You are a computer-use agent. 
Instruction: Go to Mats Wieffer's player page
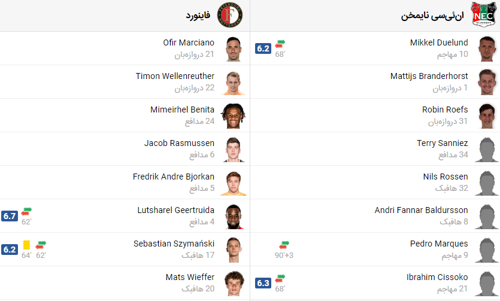190,278
